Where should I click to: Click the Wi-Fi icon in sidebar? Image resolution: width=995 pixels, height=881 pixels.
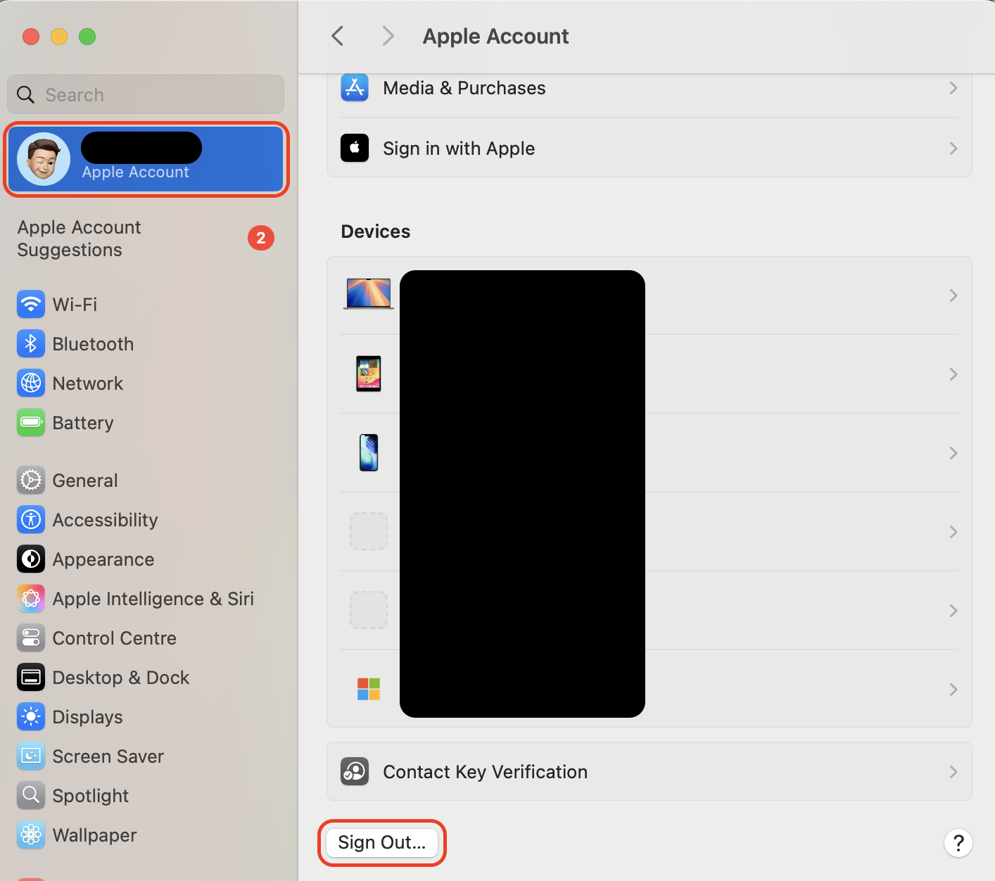pyautogui.click(x=31, y=305)
